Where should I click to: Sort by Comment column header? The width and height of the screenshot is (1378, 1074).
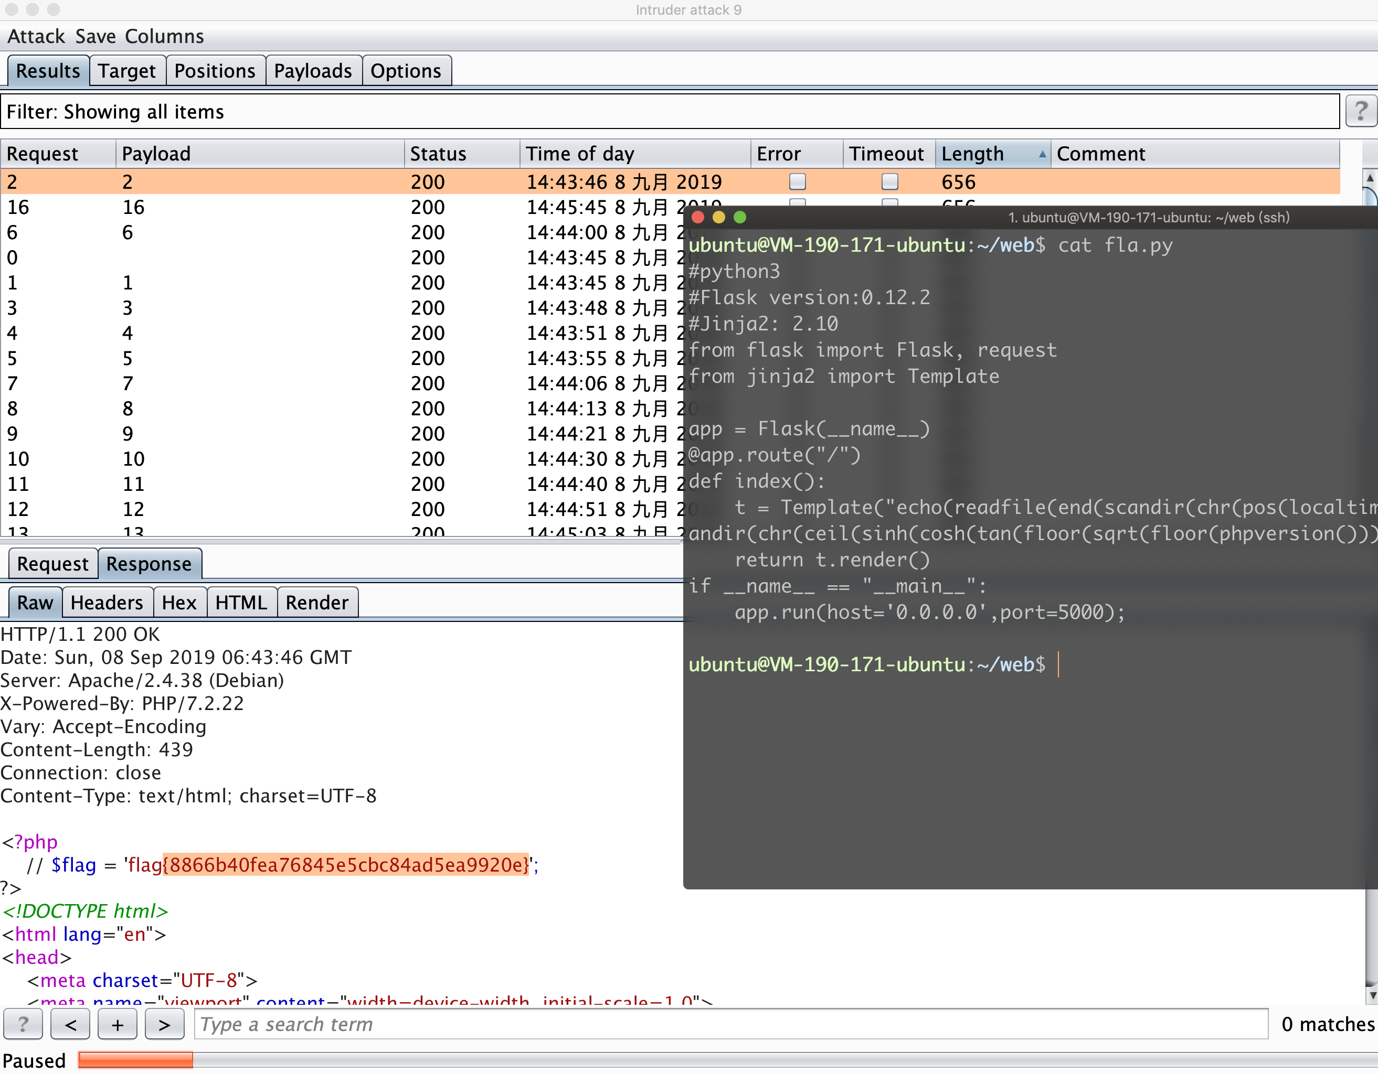click(1195, 154)
